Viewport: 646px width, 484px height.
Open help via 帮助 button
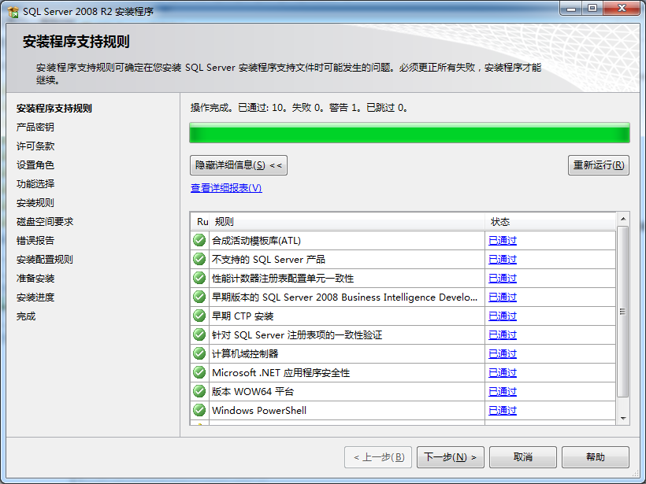[596, 457]
